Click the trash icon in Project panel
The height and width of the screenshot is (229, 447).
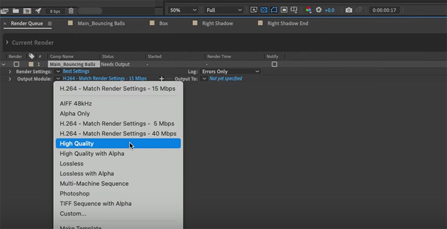tap(71, 10)
